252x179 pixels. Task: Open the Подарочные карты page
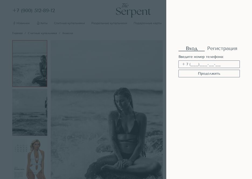(147, 23)
